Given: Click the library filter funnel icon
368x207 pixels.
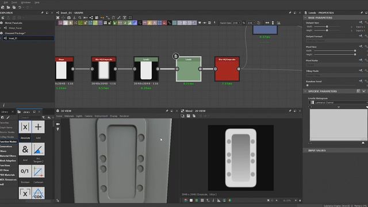Looking at the screenshot, I should point(44,117).
